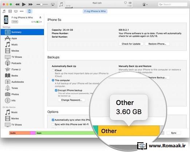Click the F-ing iPhone is Who tab
Viewport: 190px width, 152px height.
[95, 11]
